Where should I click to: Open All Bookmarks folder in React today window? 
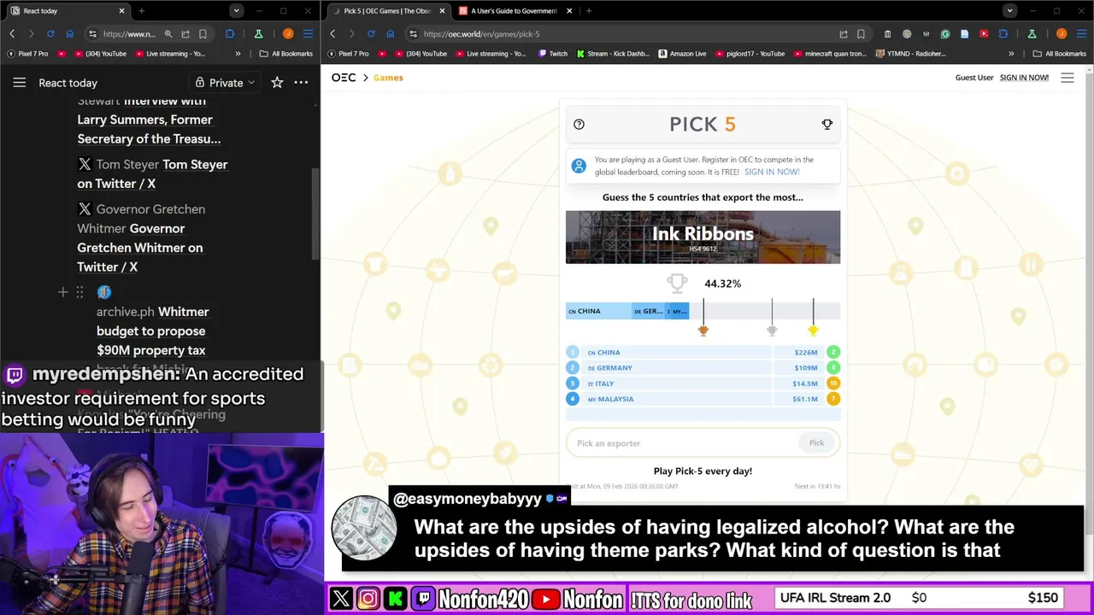[285, 54]
